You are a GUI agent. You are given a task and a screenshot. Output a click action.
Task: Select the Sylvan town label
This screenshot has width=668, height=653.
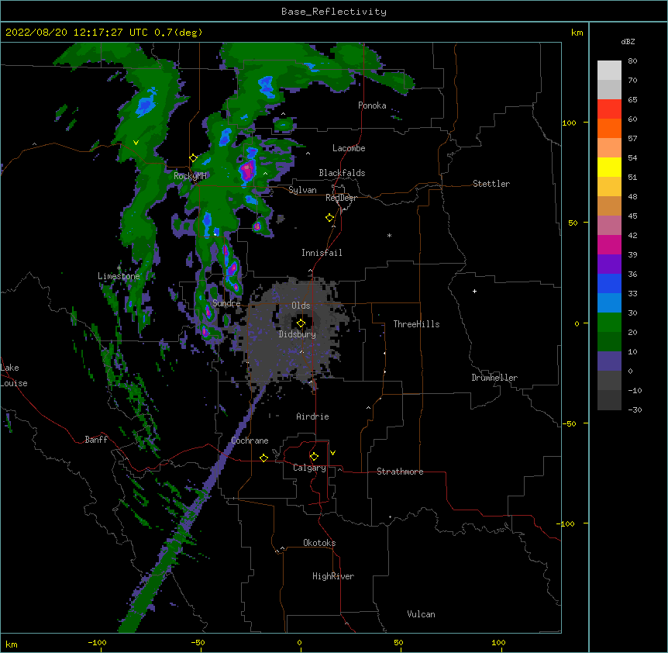pyautogui.click(x=302, y=190)
